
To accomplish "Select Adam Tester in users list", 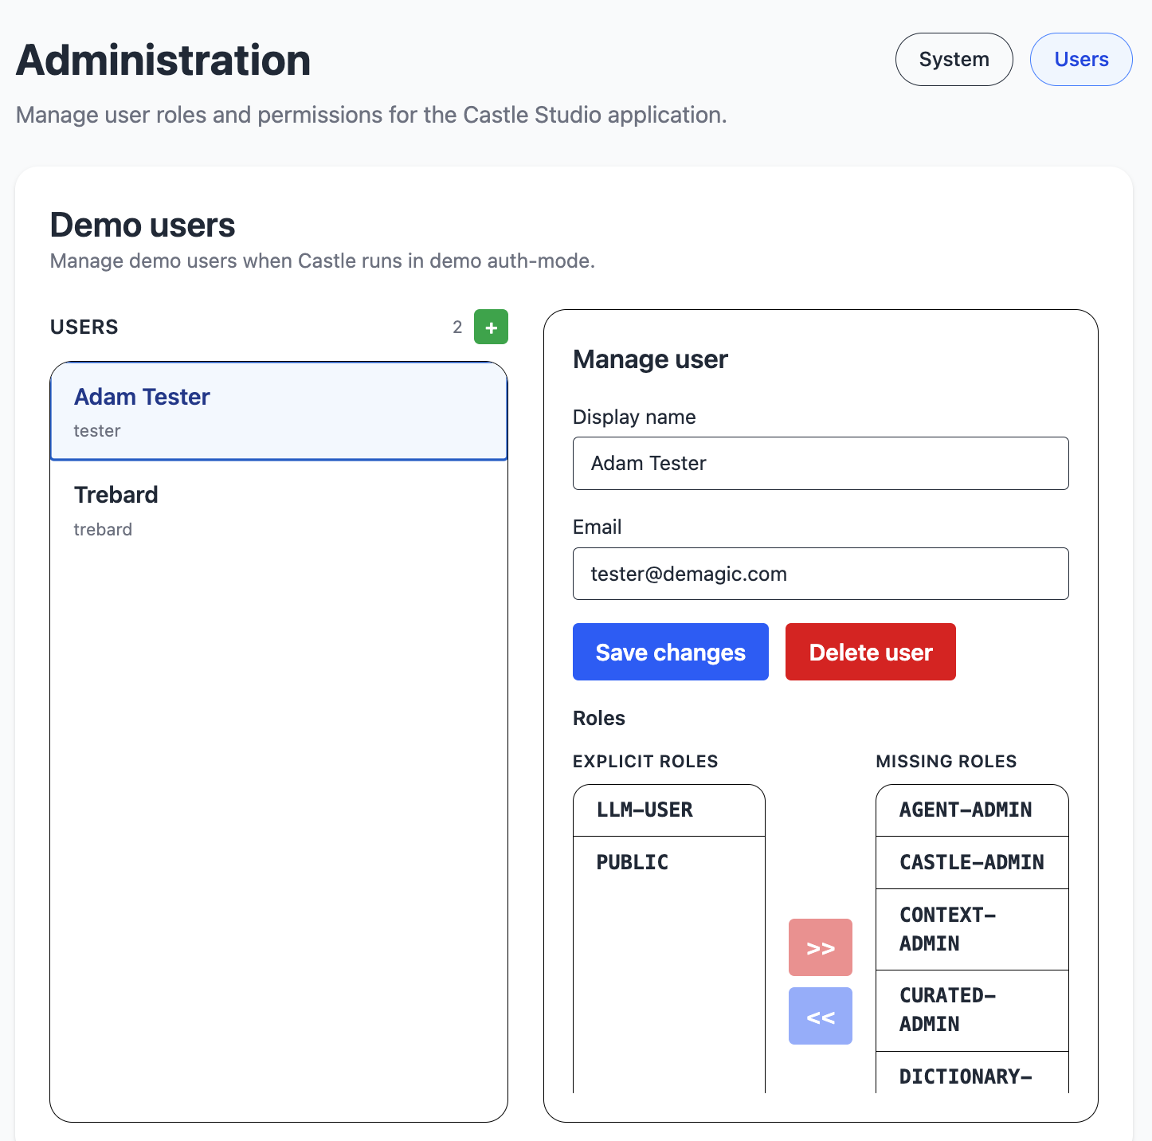I will pyautogui.click(x=279, y=411).
